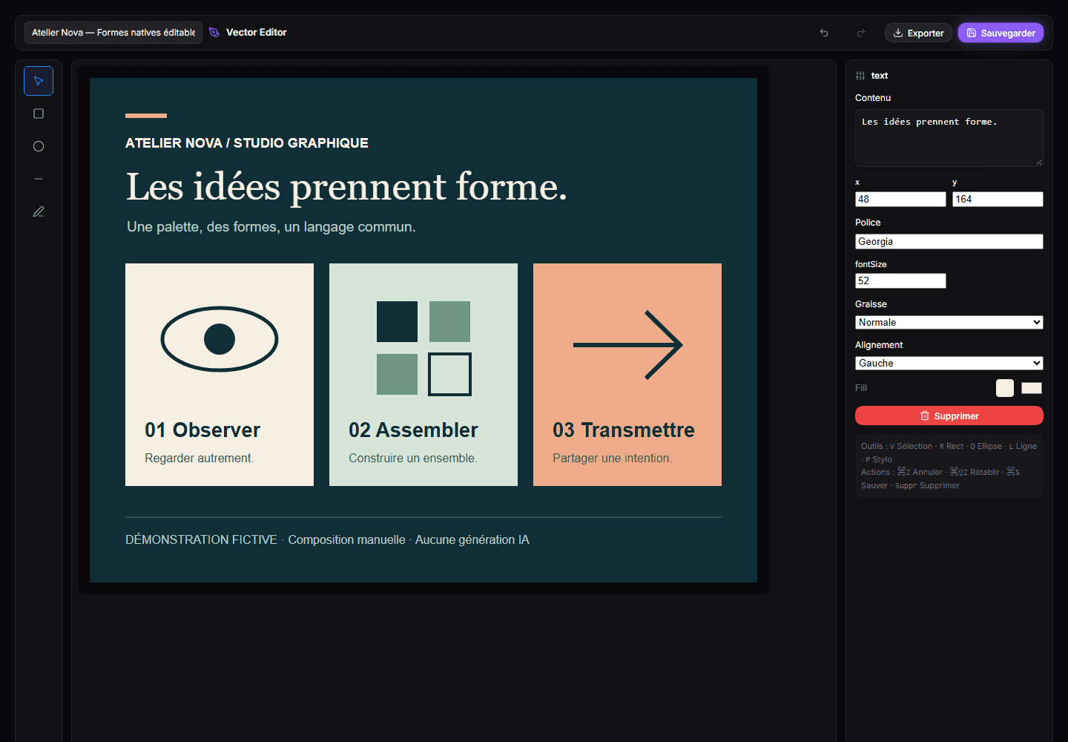Delete element with Supprimer button
This screenshot has width=1068, height=742.
click(x=949, y=416)
